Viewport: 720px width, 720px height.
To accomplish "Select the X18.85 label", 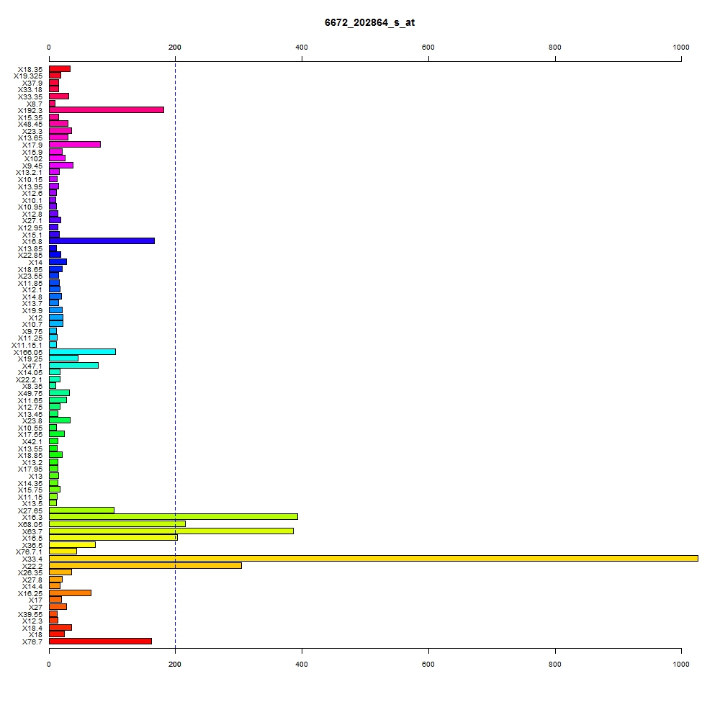I will [30, 456].
